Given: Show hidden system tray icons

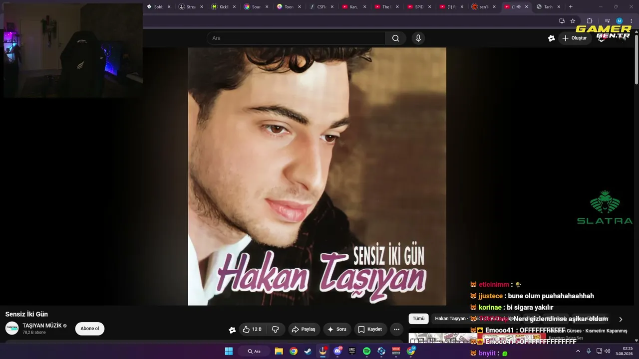Looking at the screenshot, I should coord(578,351).
